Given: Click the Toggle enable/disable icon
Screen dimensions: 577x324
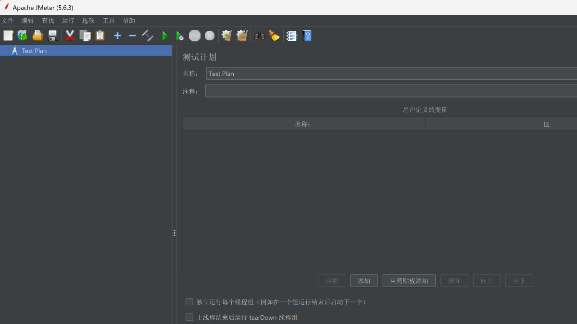Looking at the screenshot, I should pyautogui.click(x=148, y=36).
